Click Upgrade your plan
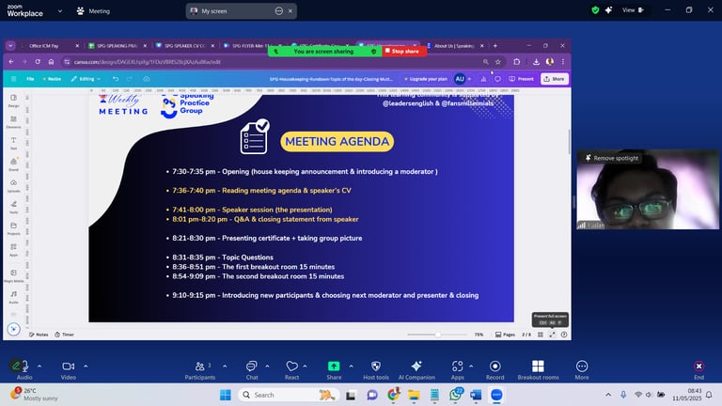This screenshot has height=406, width=722. (x=426, y=79)
